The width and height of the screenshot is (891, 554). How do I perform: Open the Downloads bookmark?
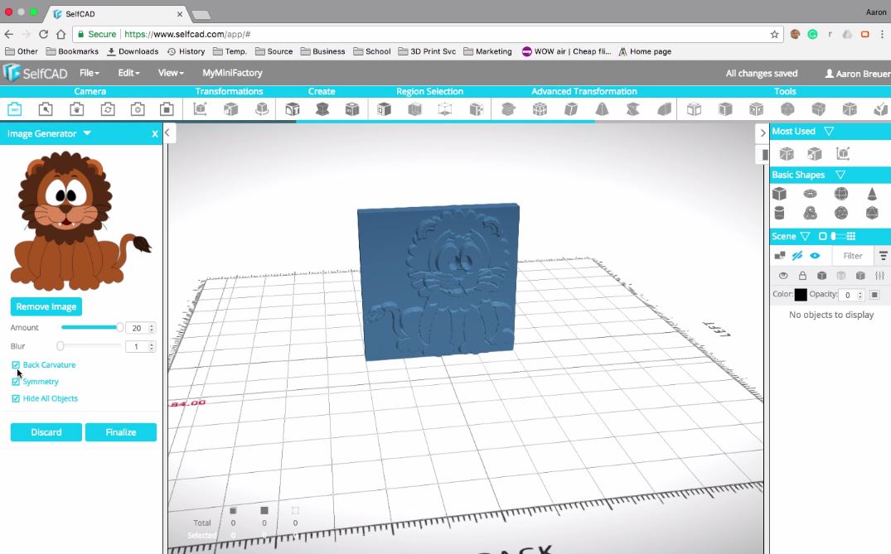pos(133,51)
